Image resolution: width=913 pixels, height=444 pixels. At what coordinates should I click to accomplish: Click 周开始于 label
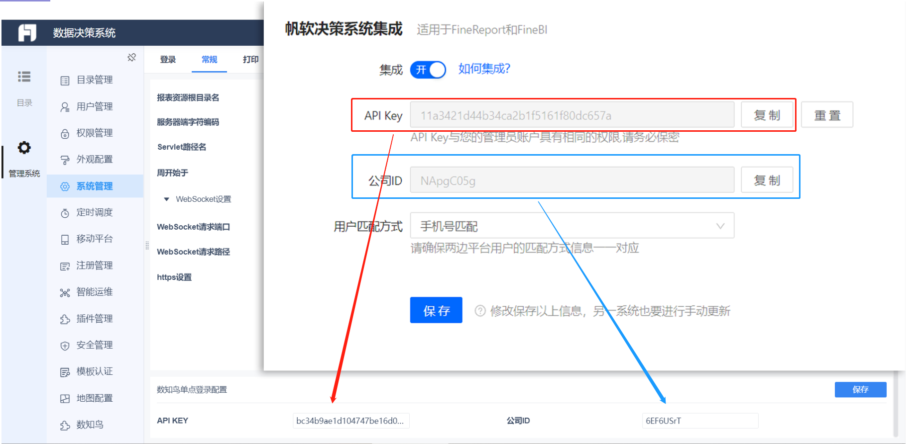[172, 173]
